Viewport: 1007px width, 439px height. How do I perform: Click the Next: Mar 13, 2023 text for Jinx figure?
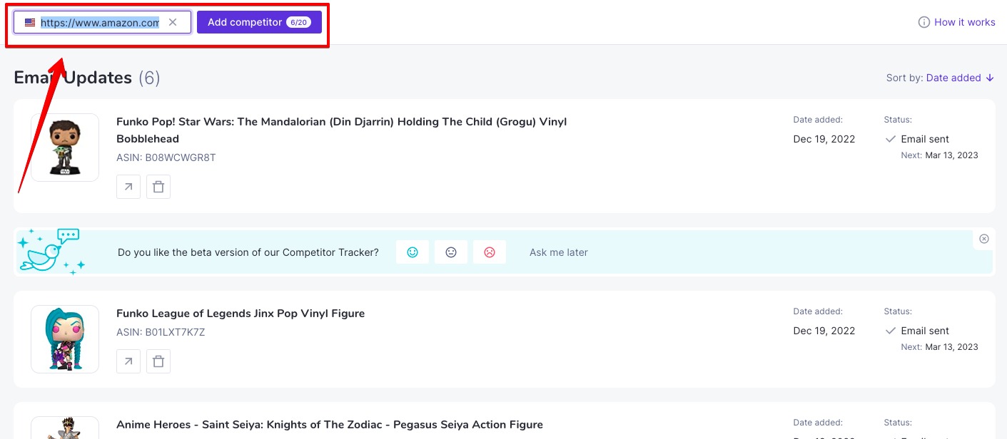[x=939, y=347]
